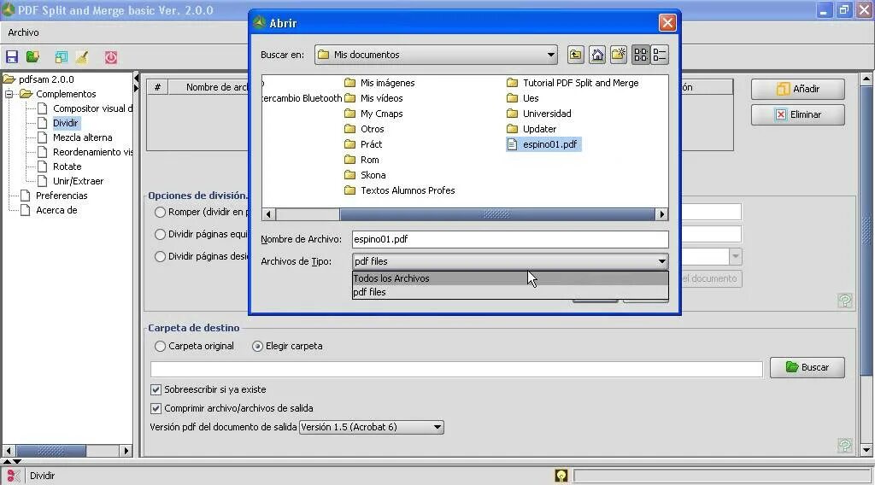875x485 pixels.
Task: Open Tutorial PDF Split and Merge folder
Action: point(573,83)
